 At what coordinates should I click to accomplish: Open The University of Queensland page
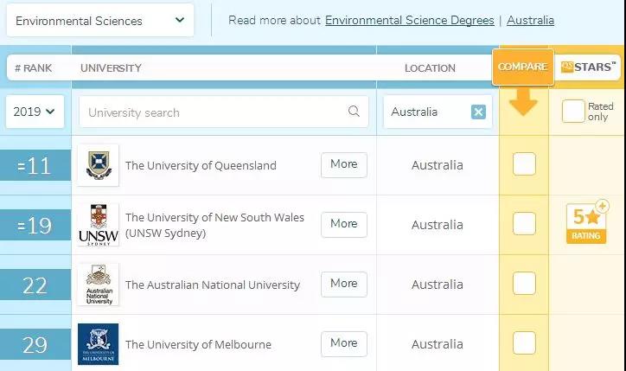click(201, 166)
